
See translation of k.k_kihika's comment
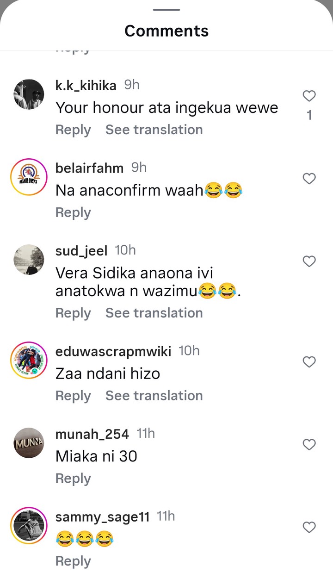coord(154,130)
